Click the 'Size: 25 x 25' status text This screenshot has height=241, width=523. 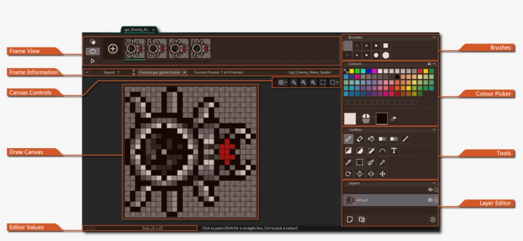pos(152,228)
